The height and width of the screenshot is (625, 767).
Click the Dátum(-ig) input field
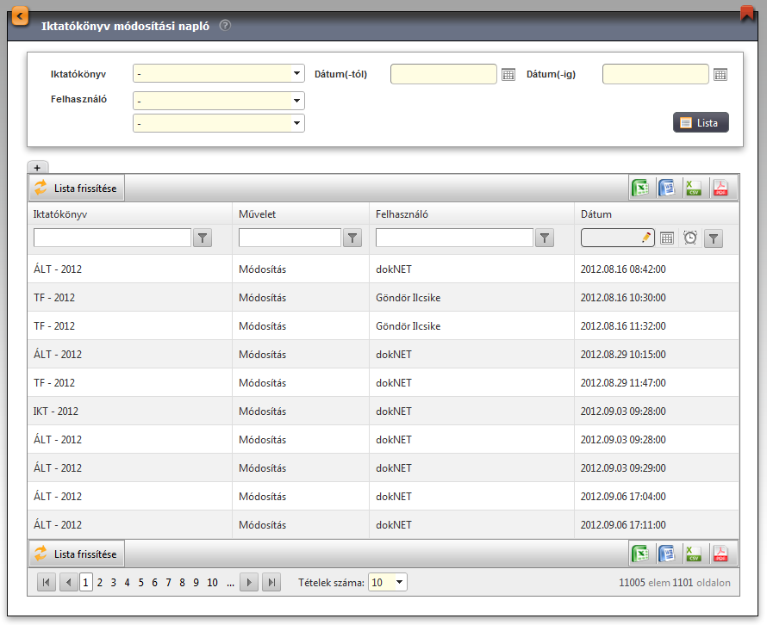pos(656,74)
